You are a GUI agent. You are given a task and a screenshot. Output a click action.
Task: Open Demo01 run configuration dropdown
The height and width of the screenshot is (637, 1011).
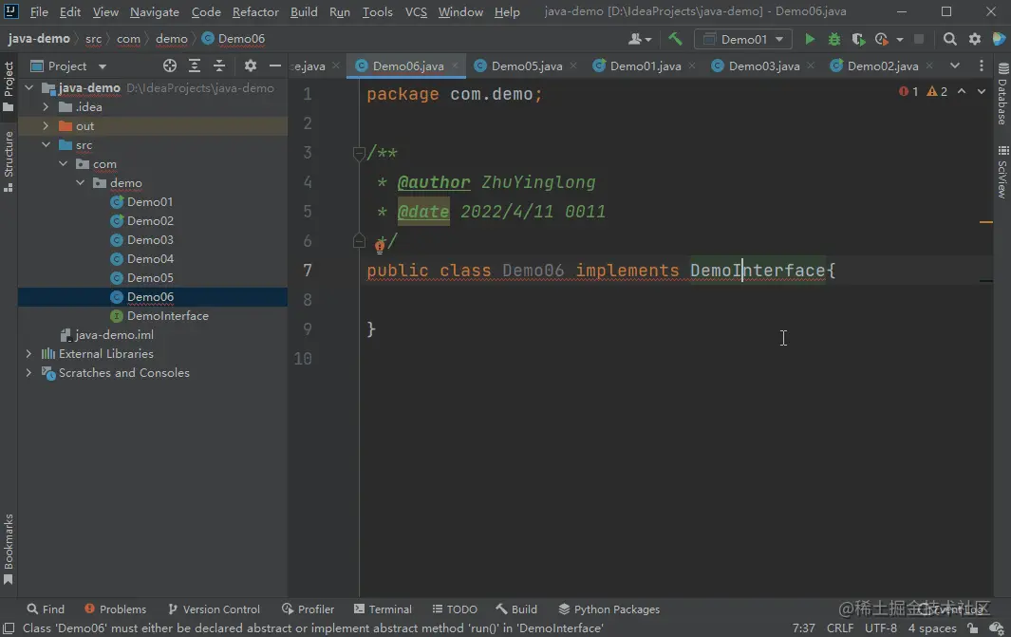[x=742, y=39]
